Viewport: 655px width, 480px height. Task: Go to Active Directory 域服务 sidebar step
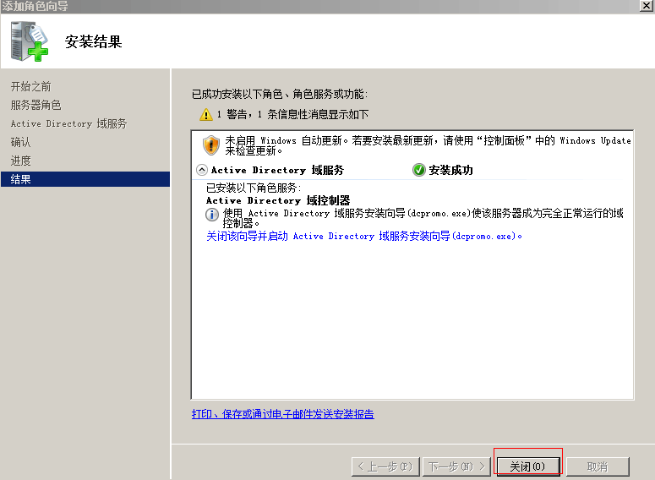[68, 123]
